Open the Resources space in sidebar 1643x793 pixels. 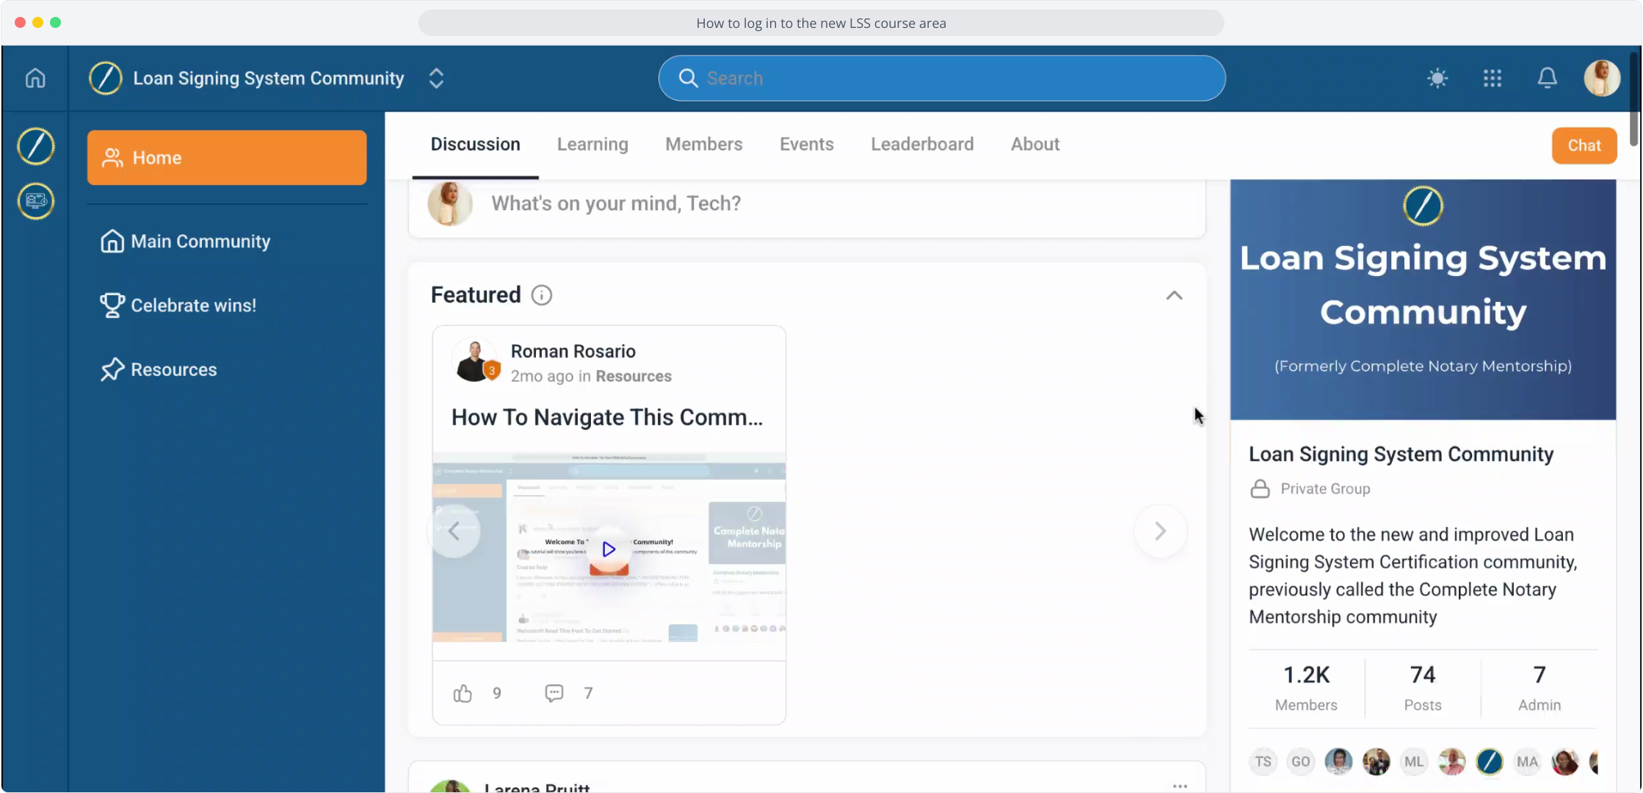(x=159, y=369)
